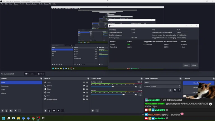Open the Scene Collection menu
The image size is (215, 121).
[x=32, y=4]
